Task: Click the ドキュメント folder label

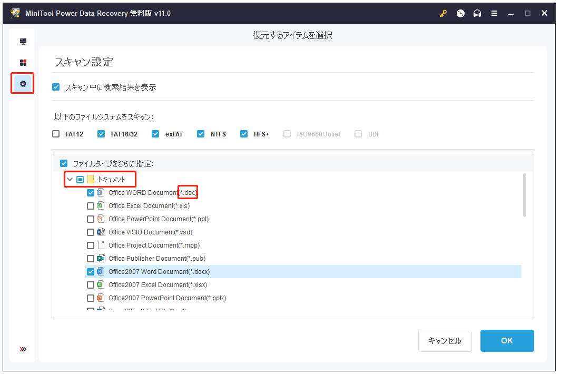Action: point(112,179)
